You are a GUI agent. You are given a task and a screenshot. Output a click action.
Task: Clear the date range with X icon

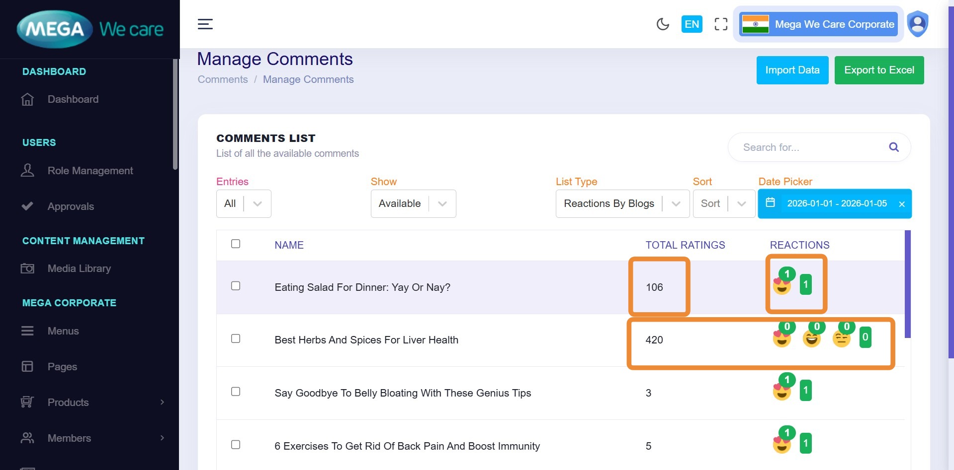tap(902, 204)
